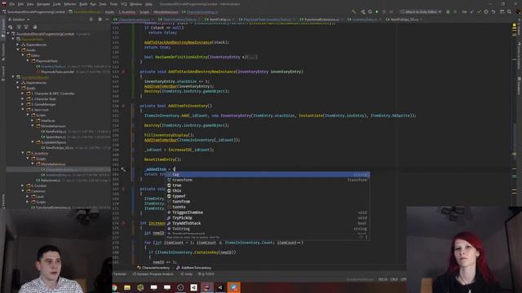Open the Attach to Unity Editor run configuration dropdown

pos(421,11)
